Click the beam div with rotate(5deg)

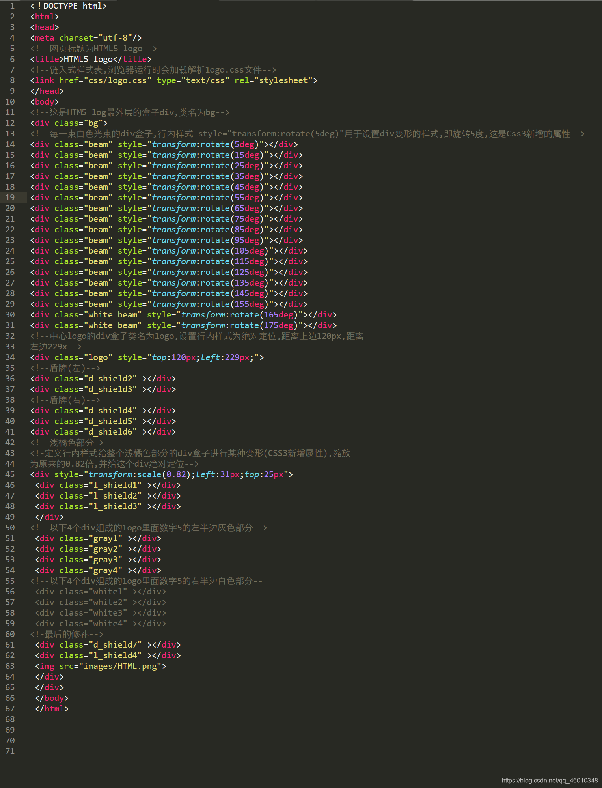click(164, 144)
